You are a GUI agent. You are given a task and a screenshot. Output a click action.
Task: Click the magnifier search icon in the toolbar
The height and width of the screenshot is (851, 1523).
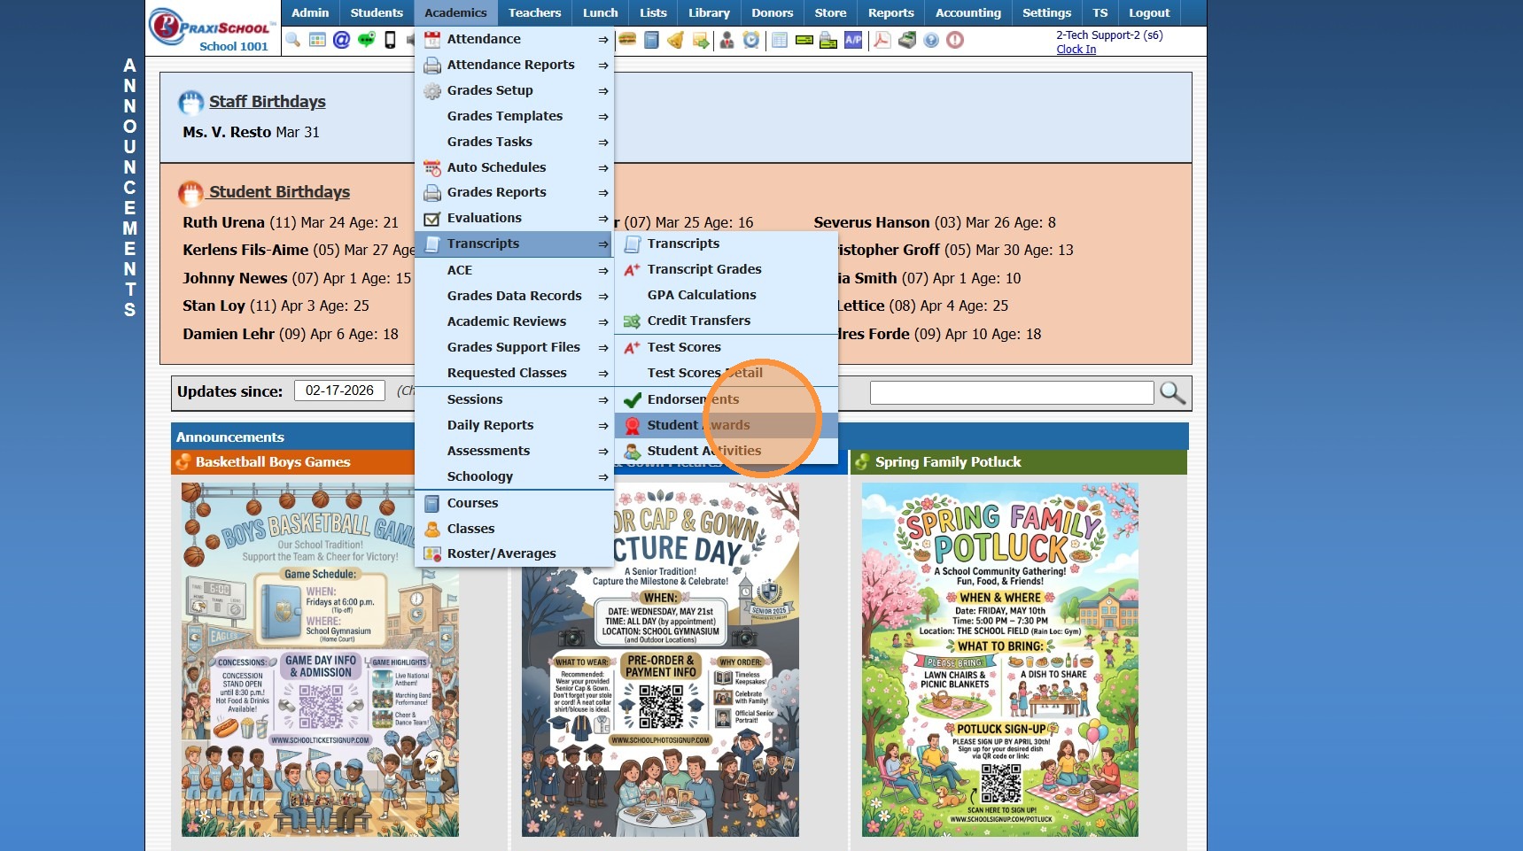pyautogui.click(x=293, y=40)
